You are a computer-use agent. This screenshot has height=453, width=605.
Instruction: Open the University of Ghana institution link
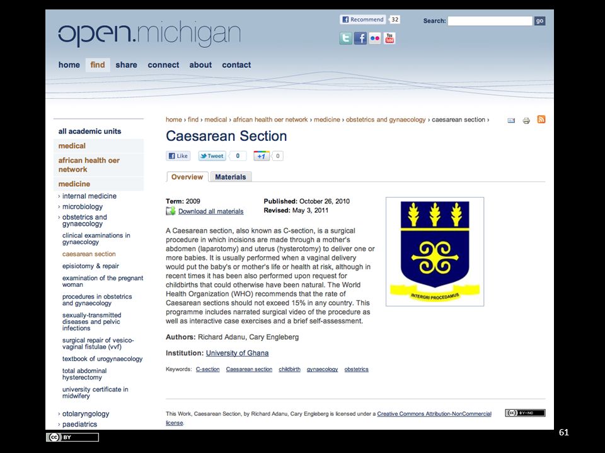coord(237,353)
